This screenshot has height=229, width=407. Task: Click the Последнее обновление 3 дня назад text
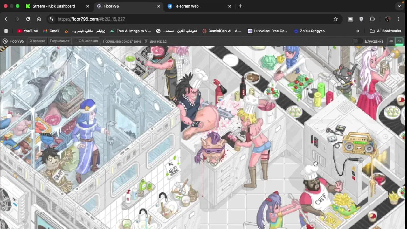click(x=135, y=41)
